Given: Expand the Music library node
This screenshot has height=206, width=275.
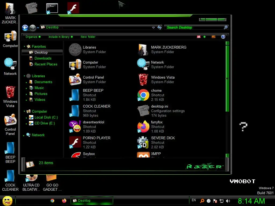Looking at the screenshot, I should pyautogui.click(x=26, y=88).
